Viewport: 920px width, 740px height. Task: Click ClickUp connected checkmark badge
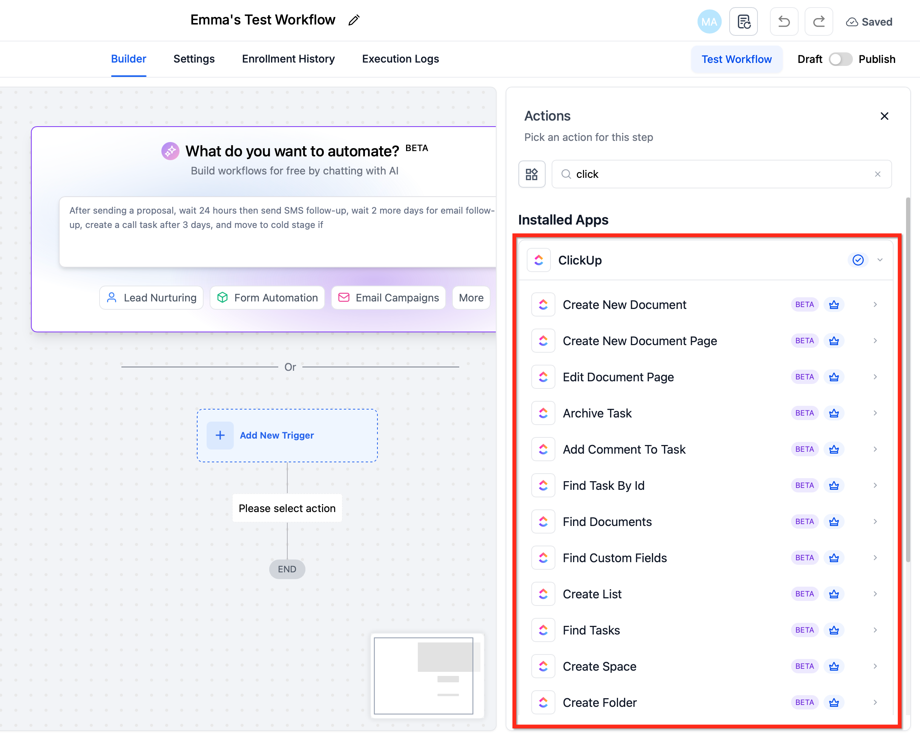[858, 260]
